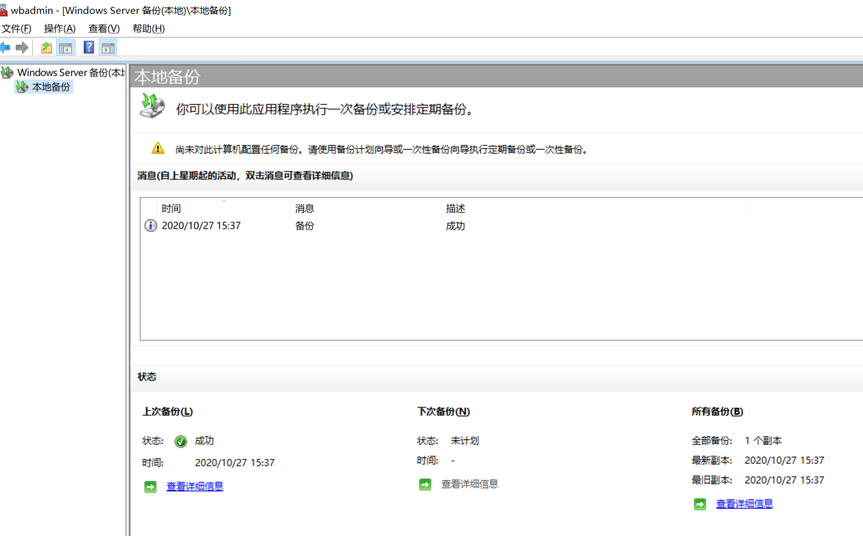Toggle the Show/Hide Action Pane icon
The image size is (863, 536).
pyautogui.click(x=108, y=47)
